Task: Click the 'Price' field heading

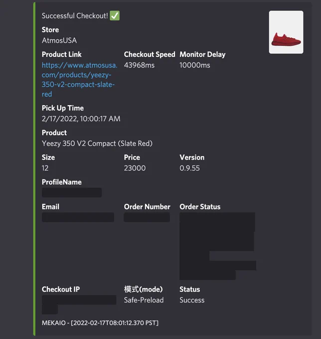Action: pyautogui.click(x=132, y=157)
